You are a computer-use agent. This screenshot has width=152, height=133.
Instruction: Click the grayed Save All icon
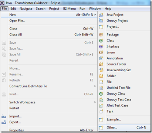coord(4,55)
